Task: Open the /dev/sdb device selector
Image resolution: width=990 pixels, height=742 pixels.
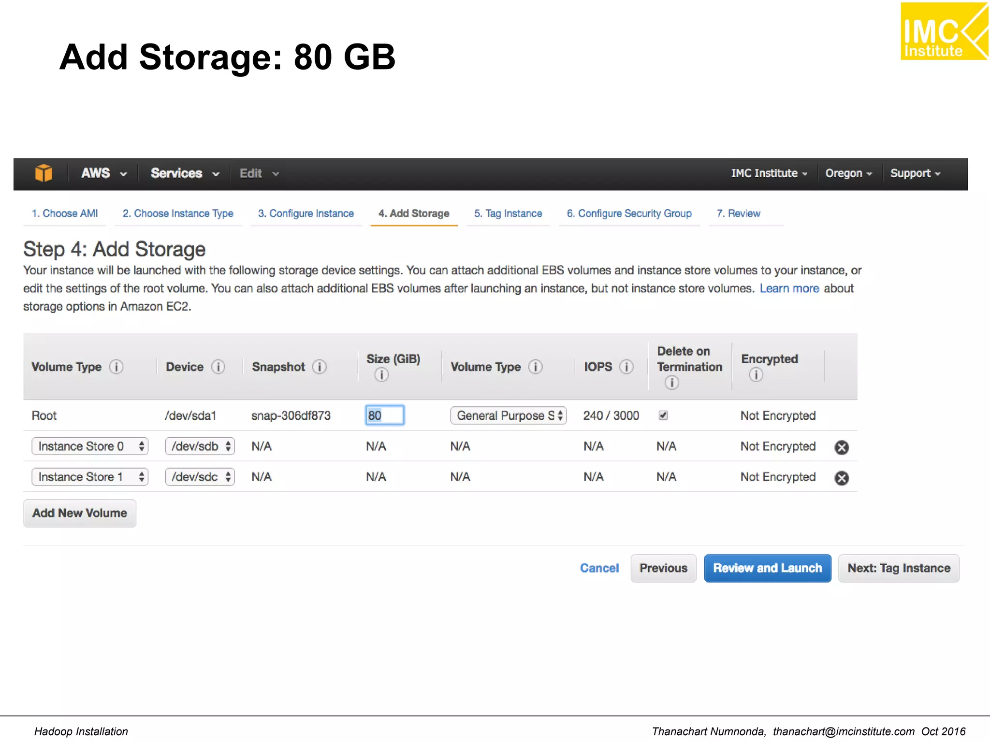Action: [200, 446]
